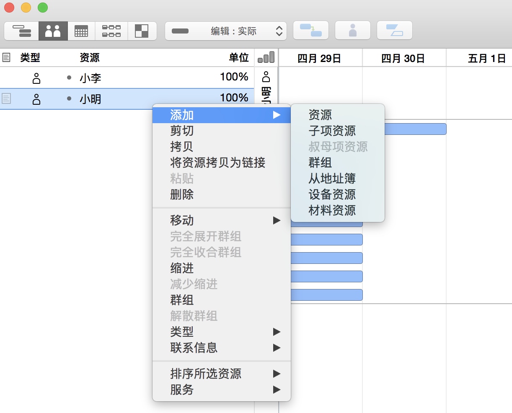Click the 小明 resource name

(x=91, y=99)
